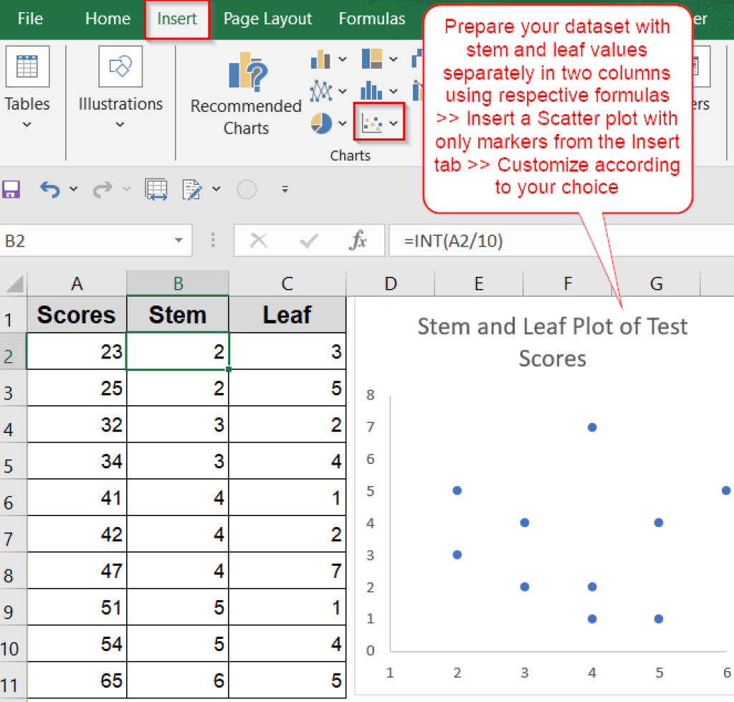The image size is (734, 702).
Task: Switch to the Formulas tab
Action: point(372,19)
